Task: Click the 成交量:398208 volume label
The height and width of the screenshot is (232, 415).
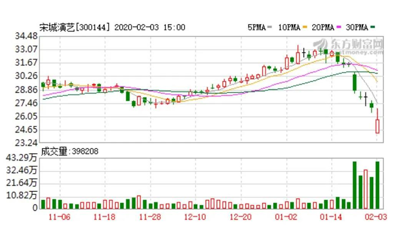Action: (69, 151)
